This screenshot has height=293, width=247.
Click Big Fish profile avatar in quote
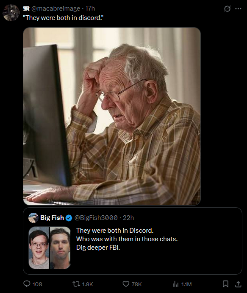pos(33,218)
